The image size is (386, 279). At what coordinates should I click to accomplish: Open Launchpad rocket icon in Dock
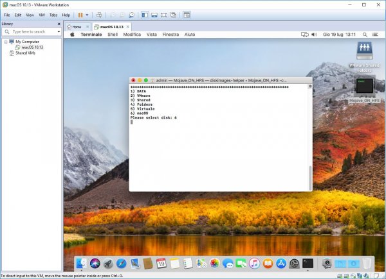tap(108, 264)
